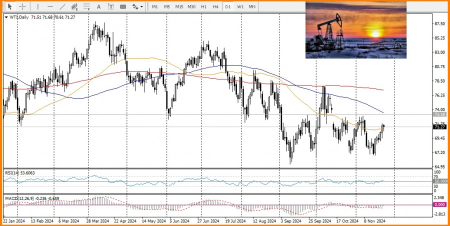Image resolution: width=450 pixels, height=226 pixels.
Task: Select the D1 daily timeframe
Action: pos(228,6)
